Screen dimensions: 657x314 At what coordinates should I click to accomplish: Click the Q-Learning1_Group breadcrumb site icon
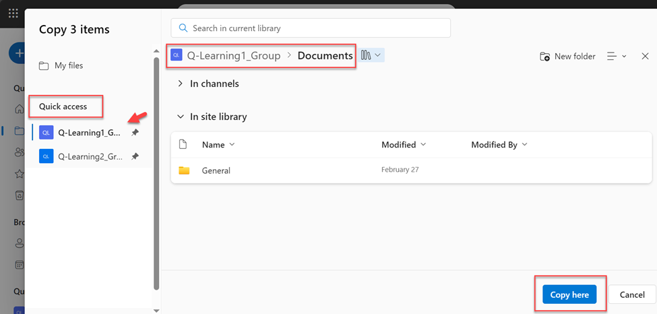point(177,55)
